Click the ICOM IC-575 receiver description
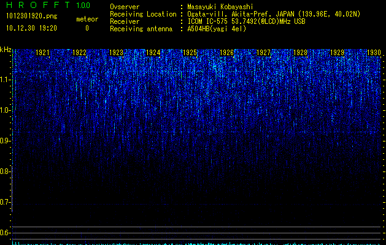 click(x=246, y=21)
